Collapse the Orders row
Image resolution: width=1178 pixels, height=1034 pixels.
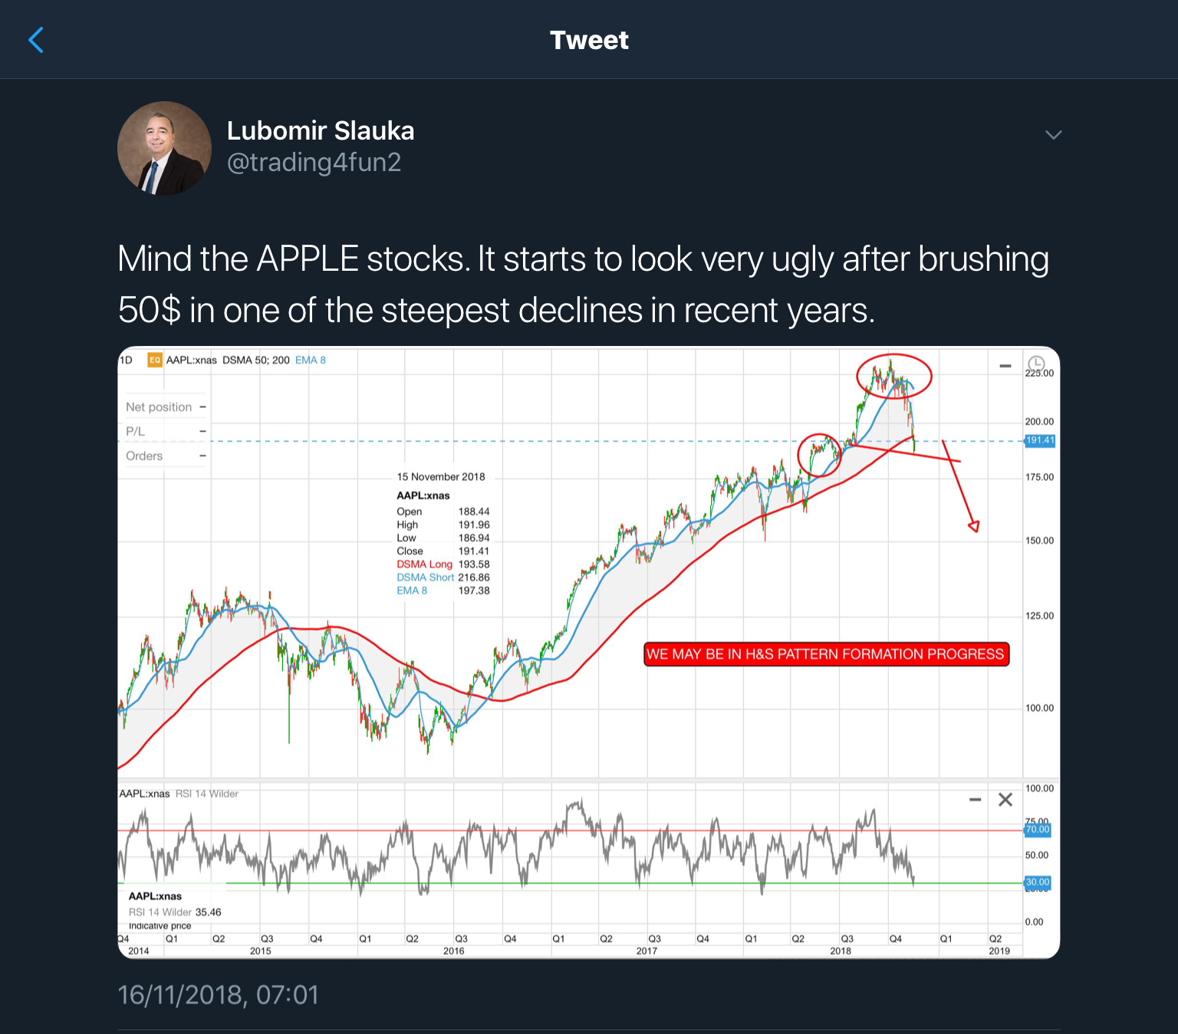point(202,456)
